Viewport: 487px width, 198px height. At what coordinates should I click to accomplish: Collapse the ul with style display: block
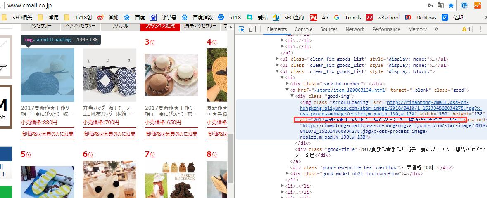(x=277, y=71)
